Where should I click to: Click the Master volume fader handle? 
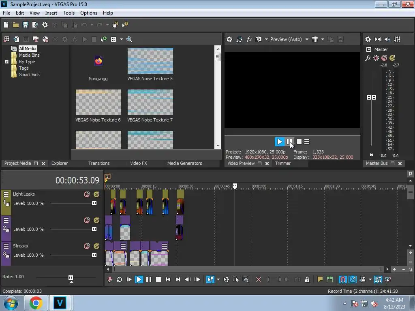point(371,97)
